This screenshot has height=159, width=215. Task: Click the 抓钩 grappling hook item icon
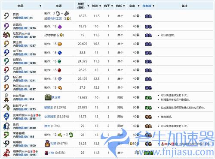coord(6,16)
